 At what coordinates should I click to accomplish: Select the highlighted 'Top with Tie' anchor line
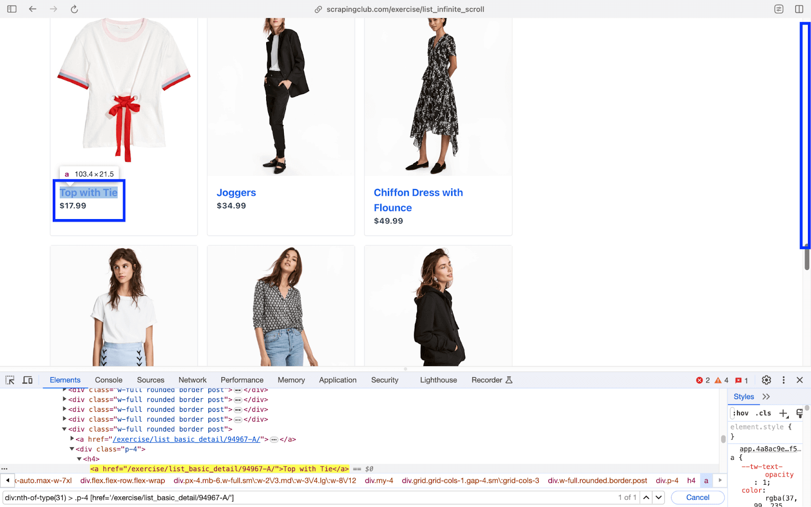click(219, 469)
